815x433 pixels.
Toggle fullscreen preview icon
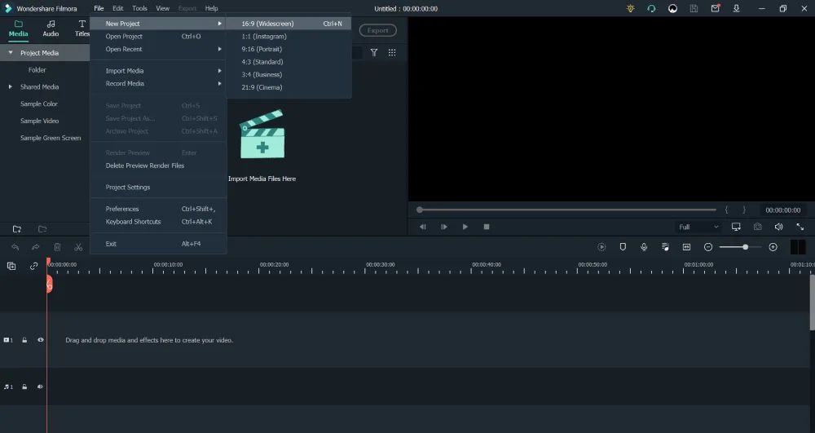[800, 227]
